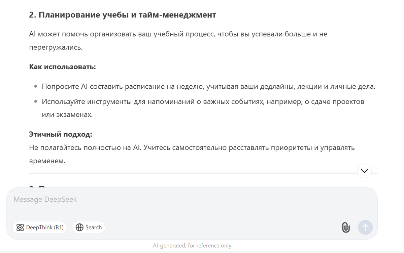Click the bold "Как использовать:" label
This screenshot has width=404, height=253.
tap(63, 67)
